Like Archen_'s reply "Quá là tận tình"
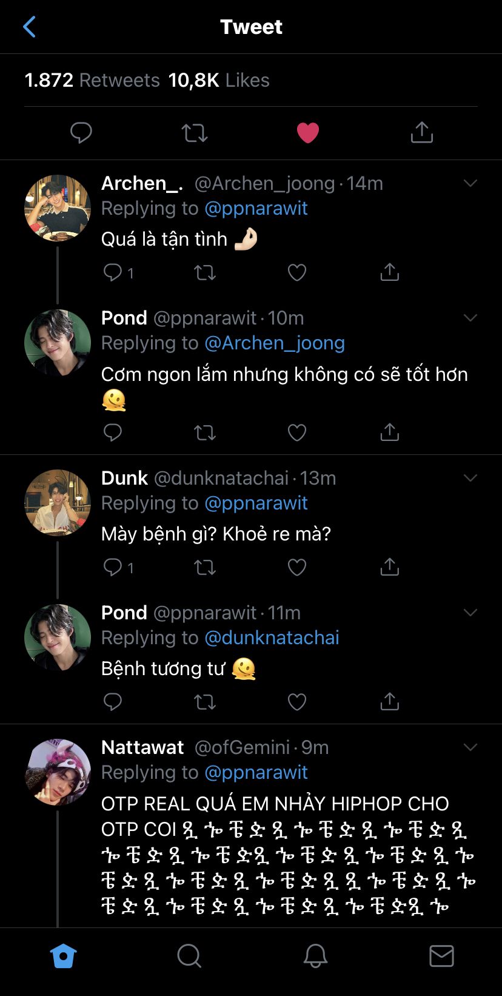The image size is (502, 996). (x=296, y=272)
